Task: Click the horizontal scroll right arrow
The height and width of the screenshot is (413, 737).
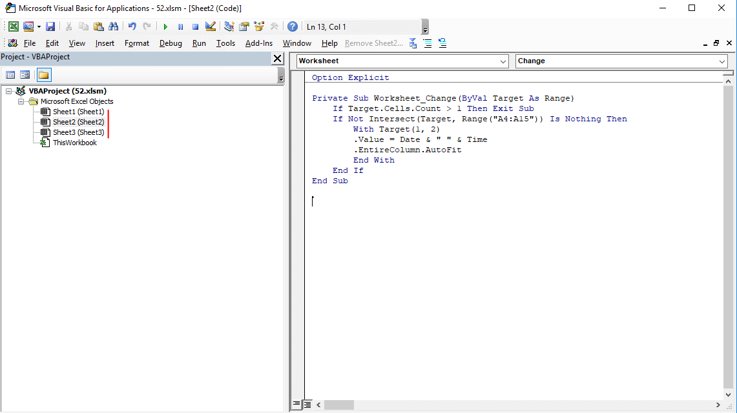Action: 718,405
